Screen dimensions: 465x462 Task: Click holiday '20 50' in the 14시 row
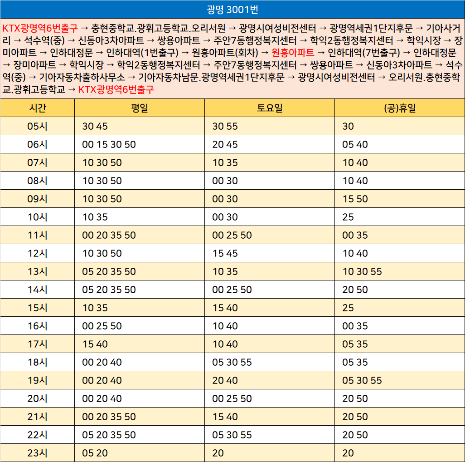pyautogui.click(x=355, y=290)
